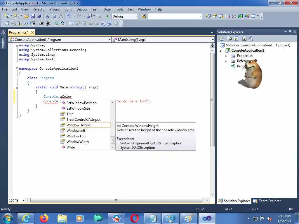The height and width of the screenshot is (224, 299).
Task: Click the View Code icon in Solution Explorer
Action: [x=244, y=39]
